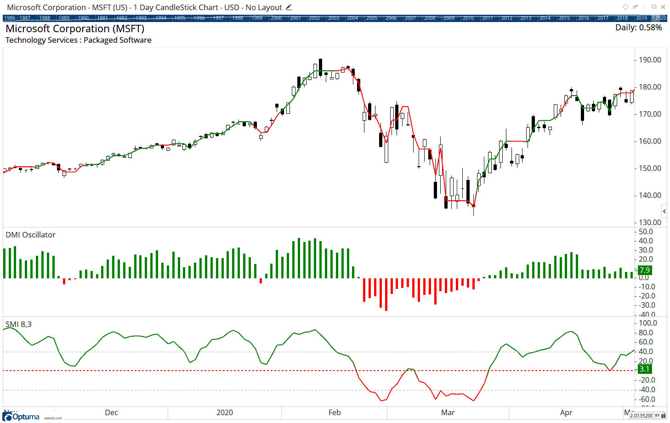The height and width of the screenshot is (423, 670).
Task: Select the red dashed zero line in SMI pane
Action: click(319, 371)
